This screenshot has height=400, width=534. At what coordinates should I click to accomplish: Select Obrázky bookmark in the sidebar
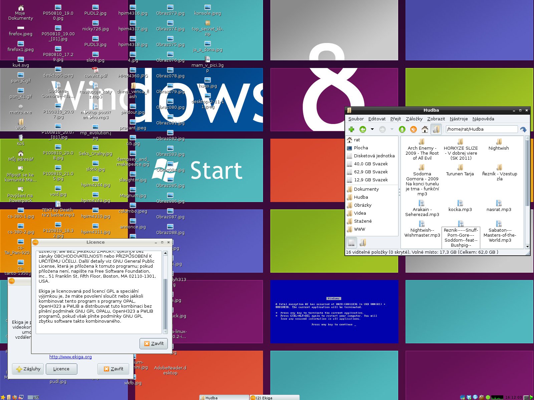click(x=372, y=205)
